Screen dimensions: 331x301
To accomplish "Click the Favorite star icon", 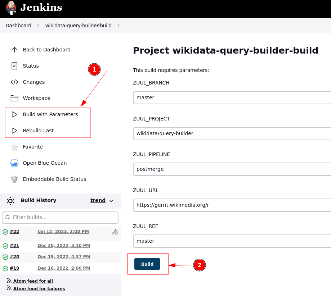I will coord(14,147).
